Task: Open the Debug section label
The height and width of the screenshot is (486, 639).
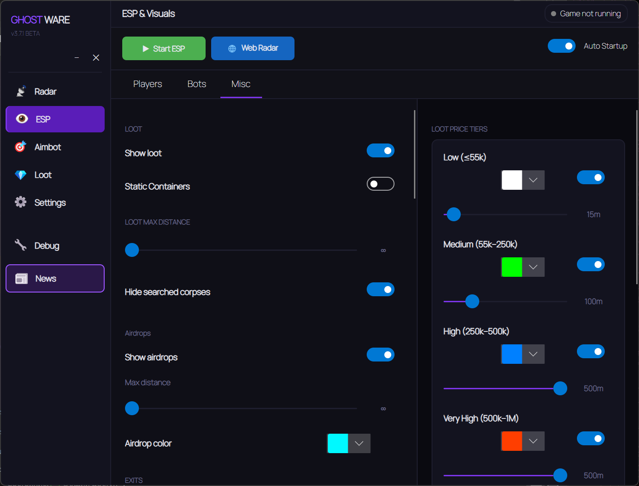Action: click(47, 246)
